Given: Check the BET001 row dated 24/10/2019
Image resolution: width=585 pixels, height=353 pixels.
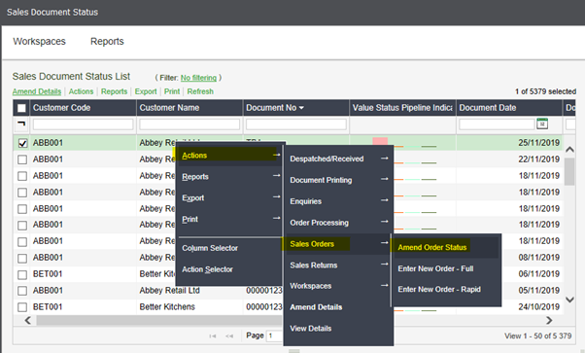Looking at the screenshot, I should pos(22,307).
